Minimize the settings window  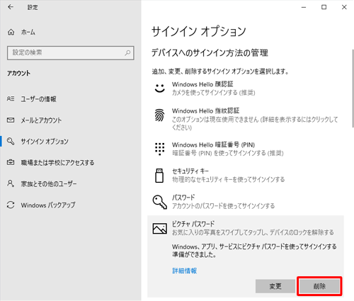tap(304, 7)
